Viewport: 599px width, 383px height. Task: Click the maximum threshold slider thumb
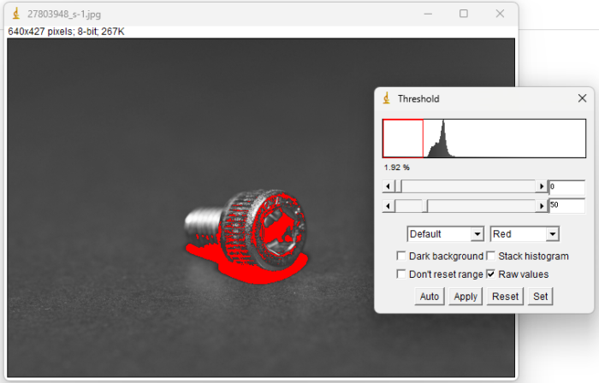point(424,206)
